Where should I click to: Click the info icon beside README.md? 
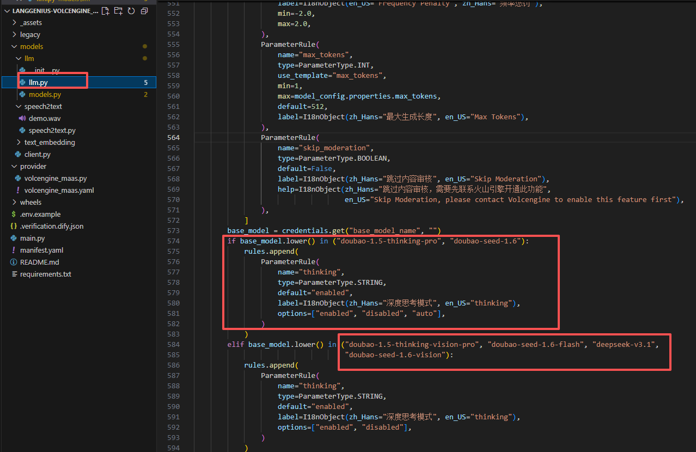[x=14, y=262]
